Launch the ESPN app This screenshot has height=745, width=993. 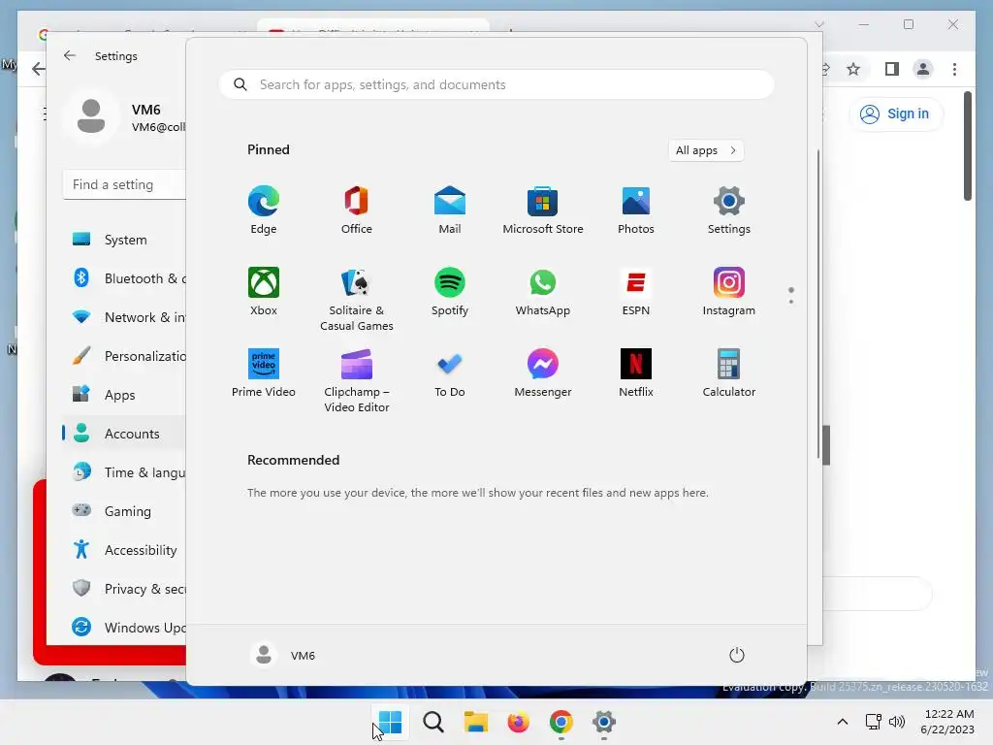(x=636, y=291)
